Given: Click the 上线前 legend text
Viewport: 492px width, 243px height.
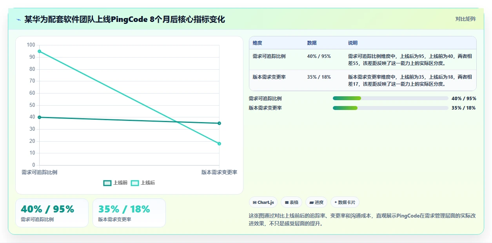Looking at the screenshot, I should [x=120, y=183].
